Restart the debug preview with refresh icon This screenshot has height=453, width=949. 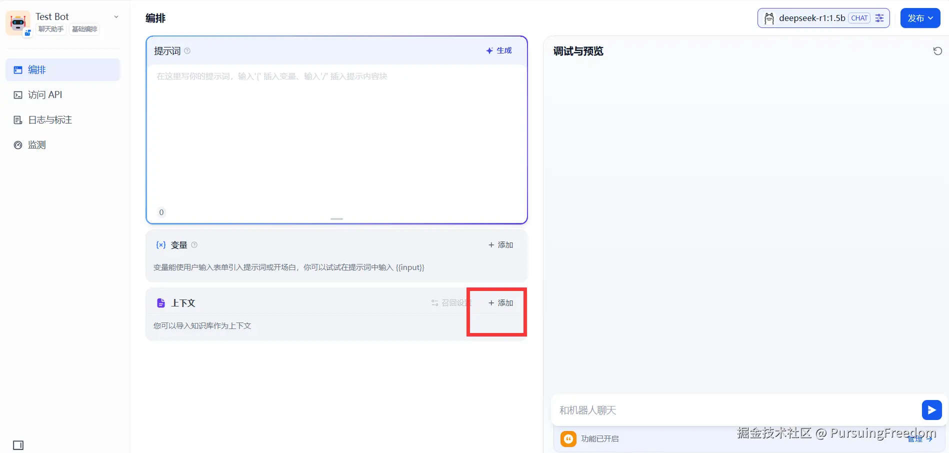[x=937, y=51]
